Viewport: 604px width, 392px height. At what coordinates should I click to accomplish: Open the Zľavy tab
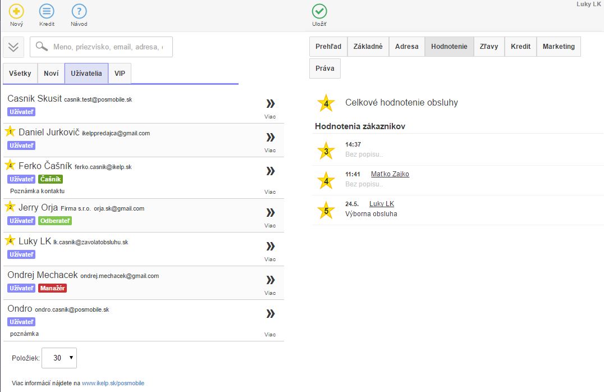pos(488,47)
